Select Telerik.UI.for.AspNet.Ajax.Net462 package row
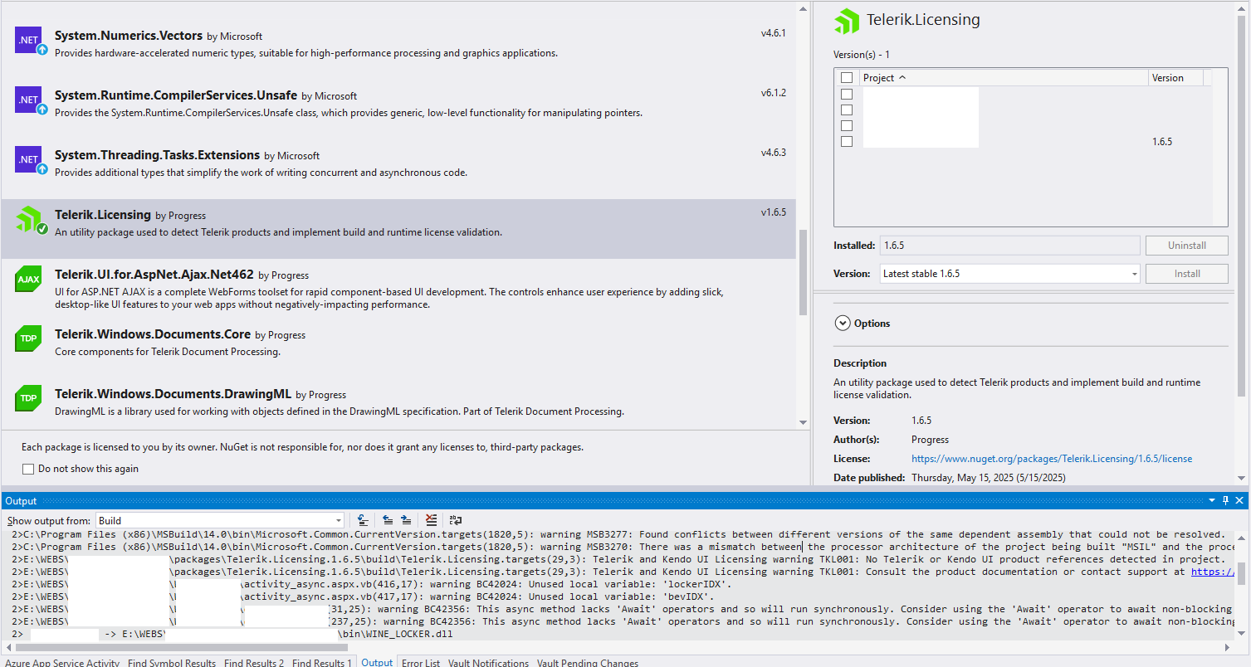Image resolution: width=1251 pixels, height=667 pixels. pos(398,289)
